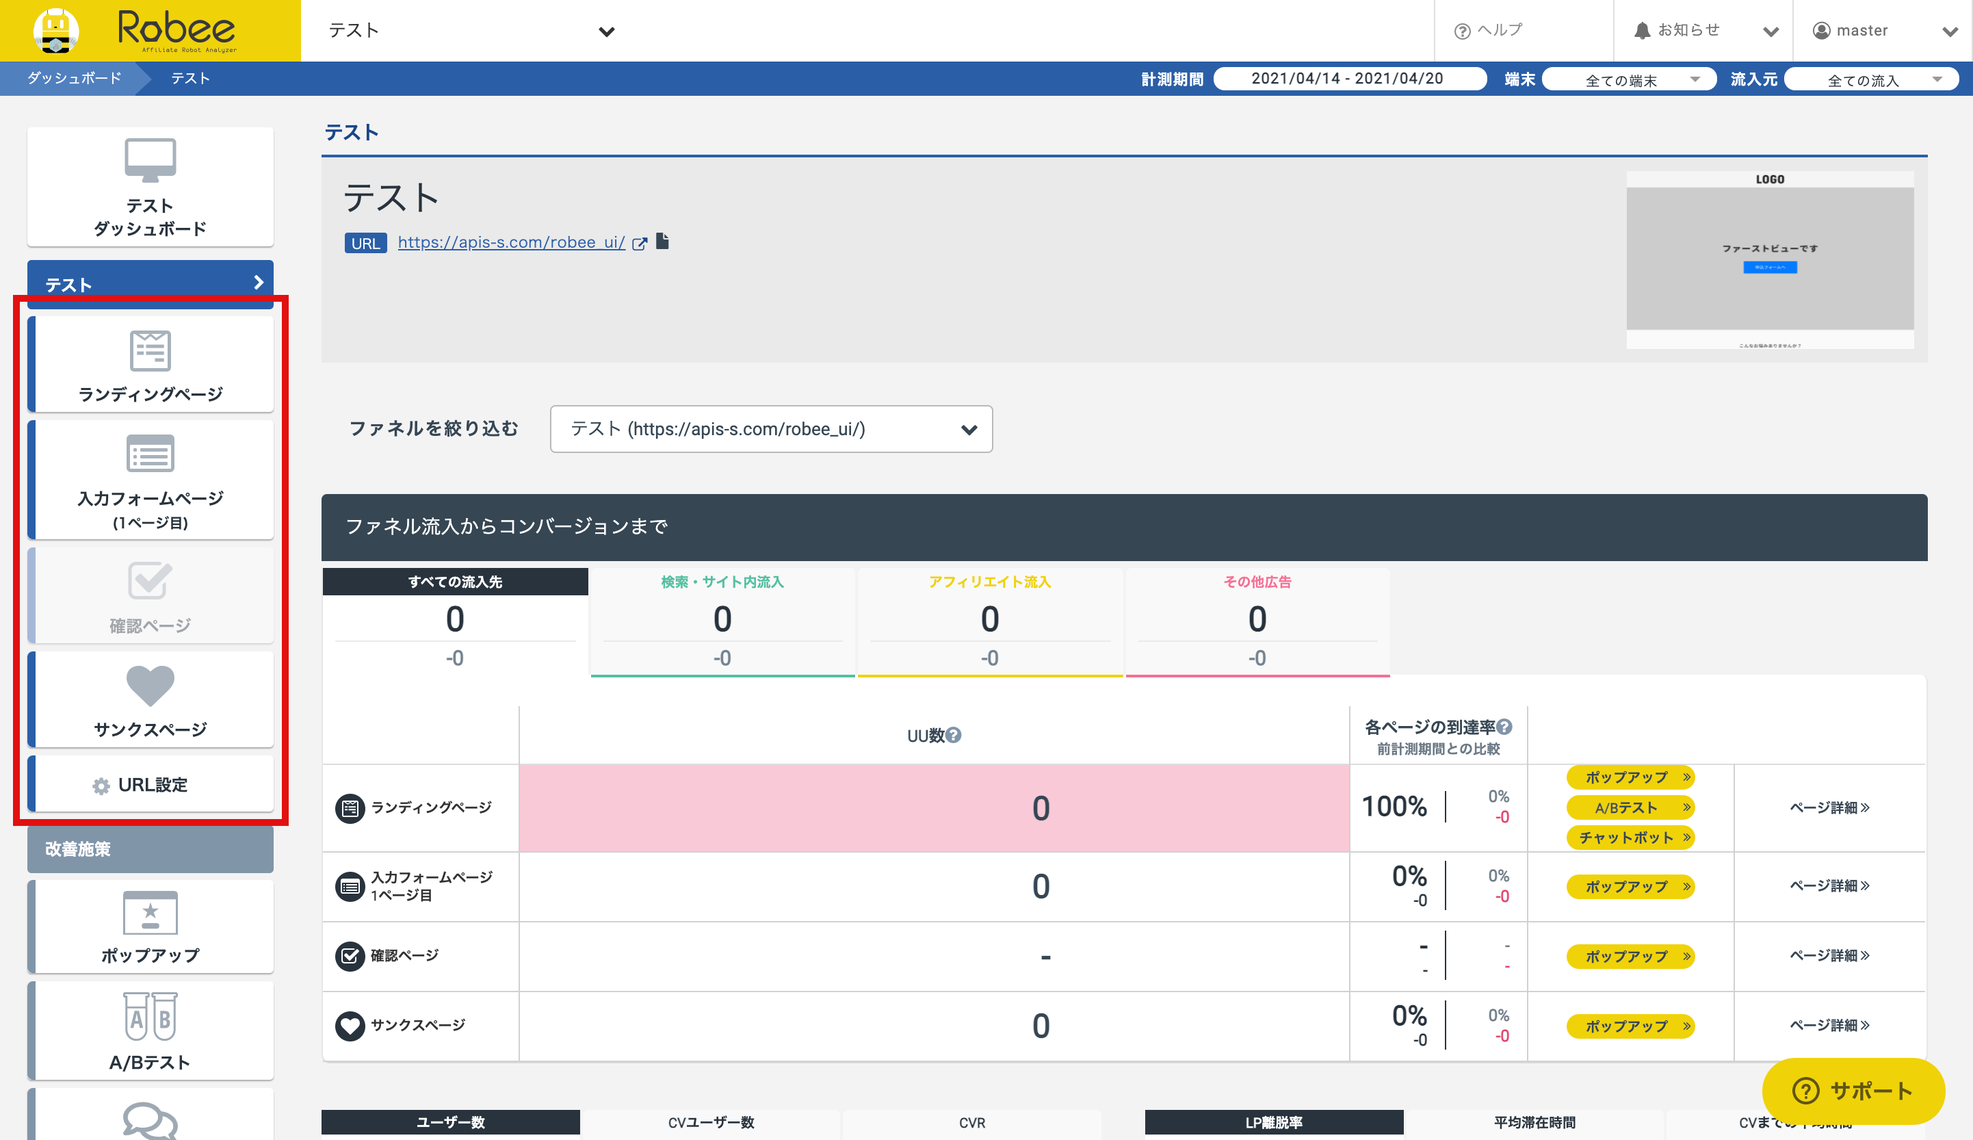Viewport: 1973px width, 1140px height.
Task: Open the 入力フォームページ sidebar icon
Action: pyautogui.click(x=151, y=454)
